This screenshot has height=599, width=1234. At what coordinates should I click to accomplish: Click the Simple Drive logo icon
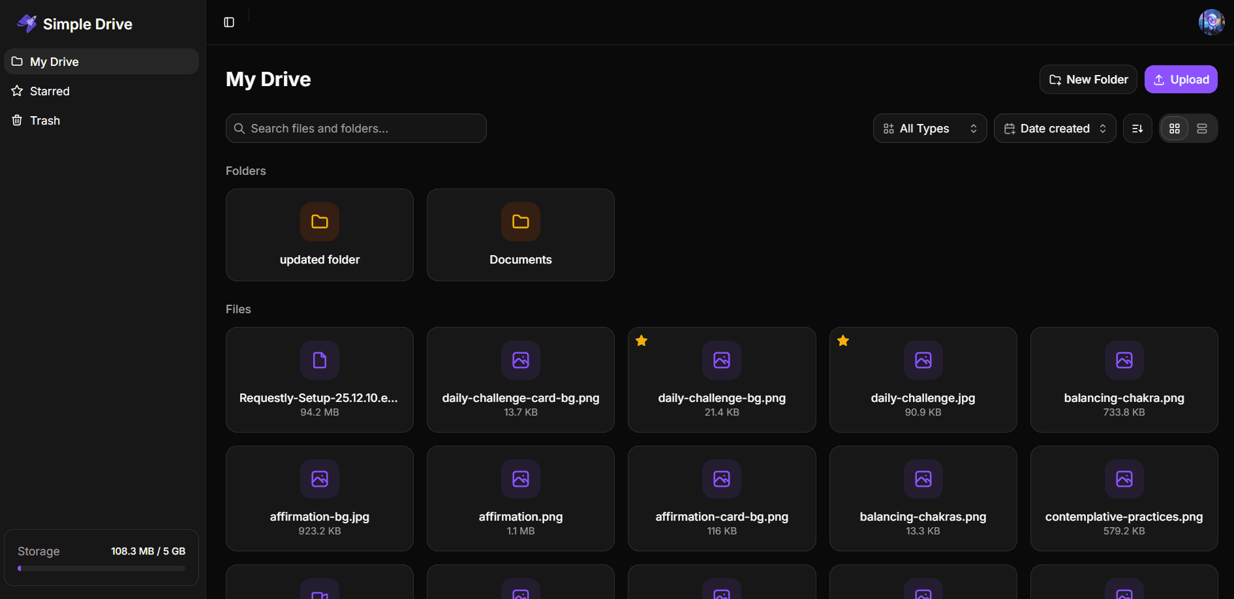(27, 23)
